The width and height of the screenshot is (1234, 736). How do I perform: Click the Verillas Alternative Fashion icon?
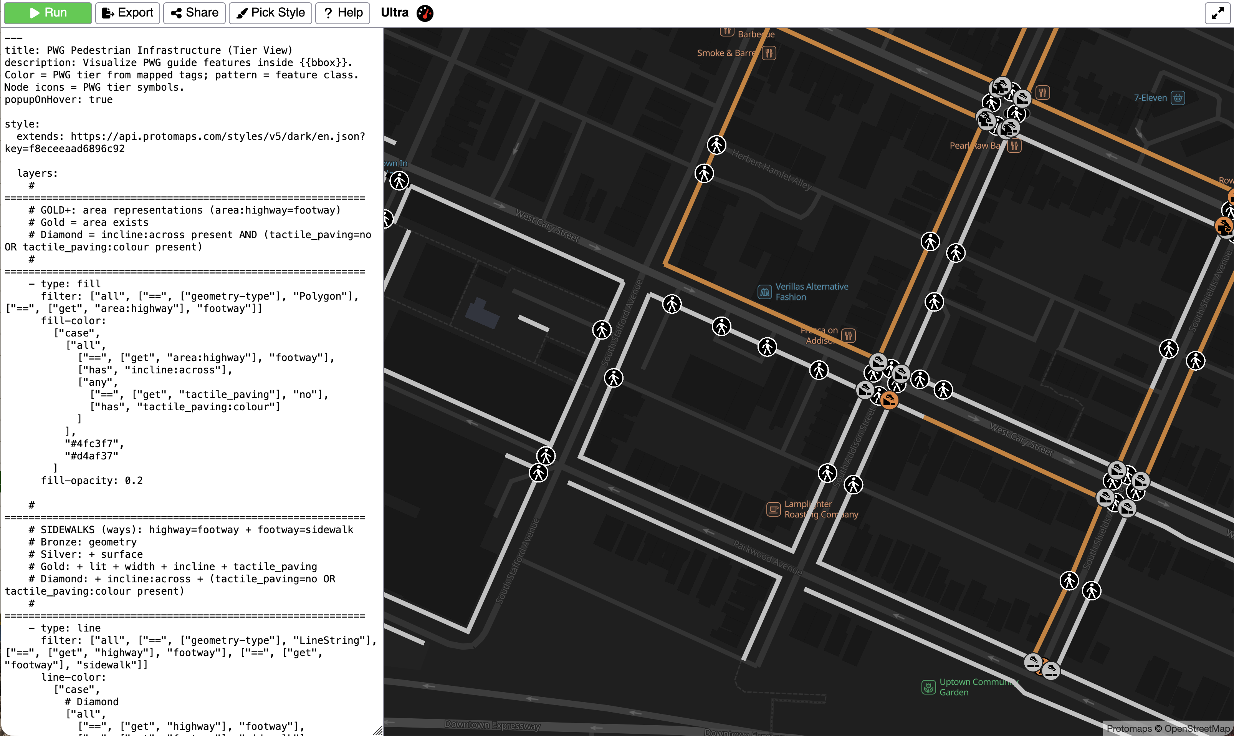(764, 292)
